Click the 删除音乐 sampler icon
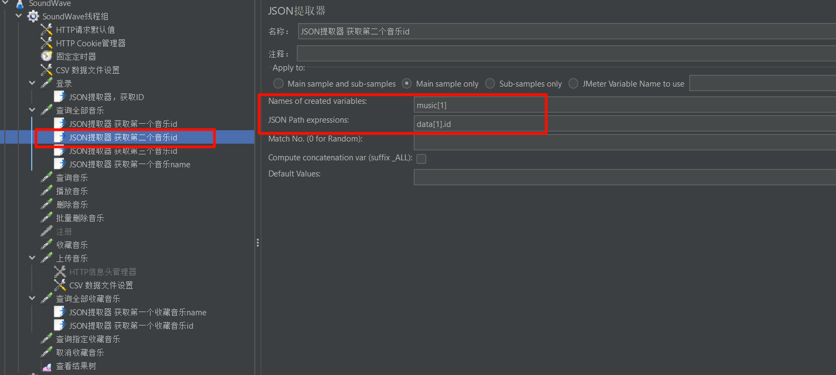836x375 pixels. (47, 204)
